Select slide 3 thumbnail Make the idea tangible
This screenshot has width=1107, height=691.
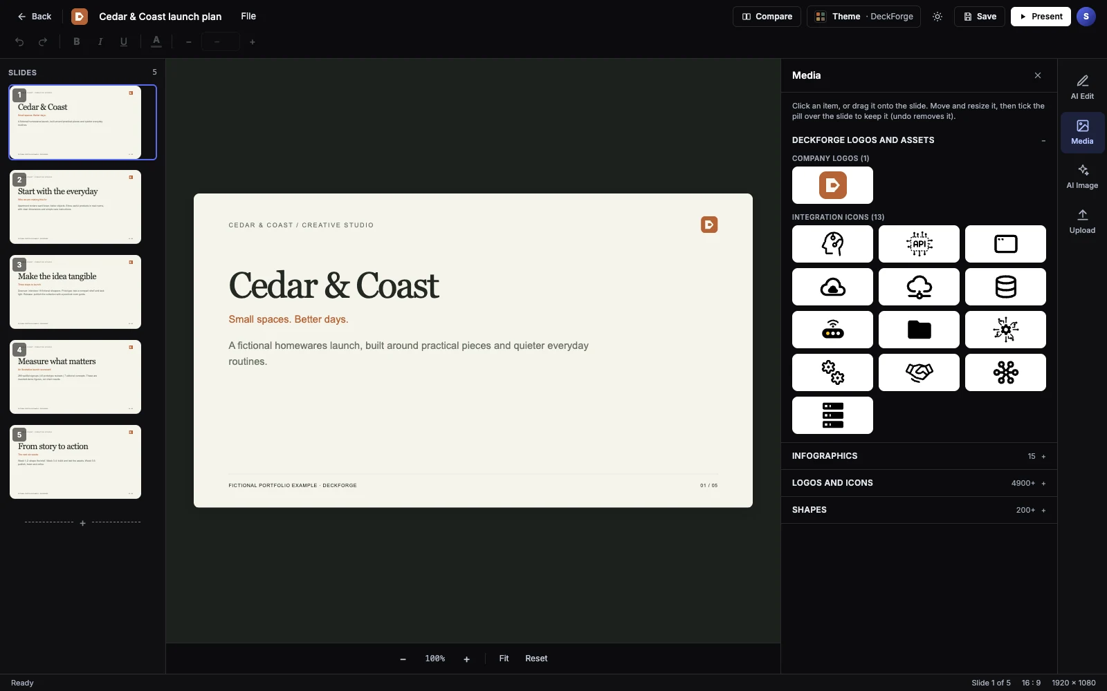click(75, 292)
